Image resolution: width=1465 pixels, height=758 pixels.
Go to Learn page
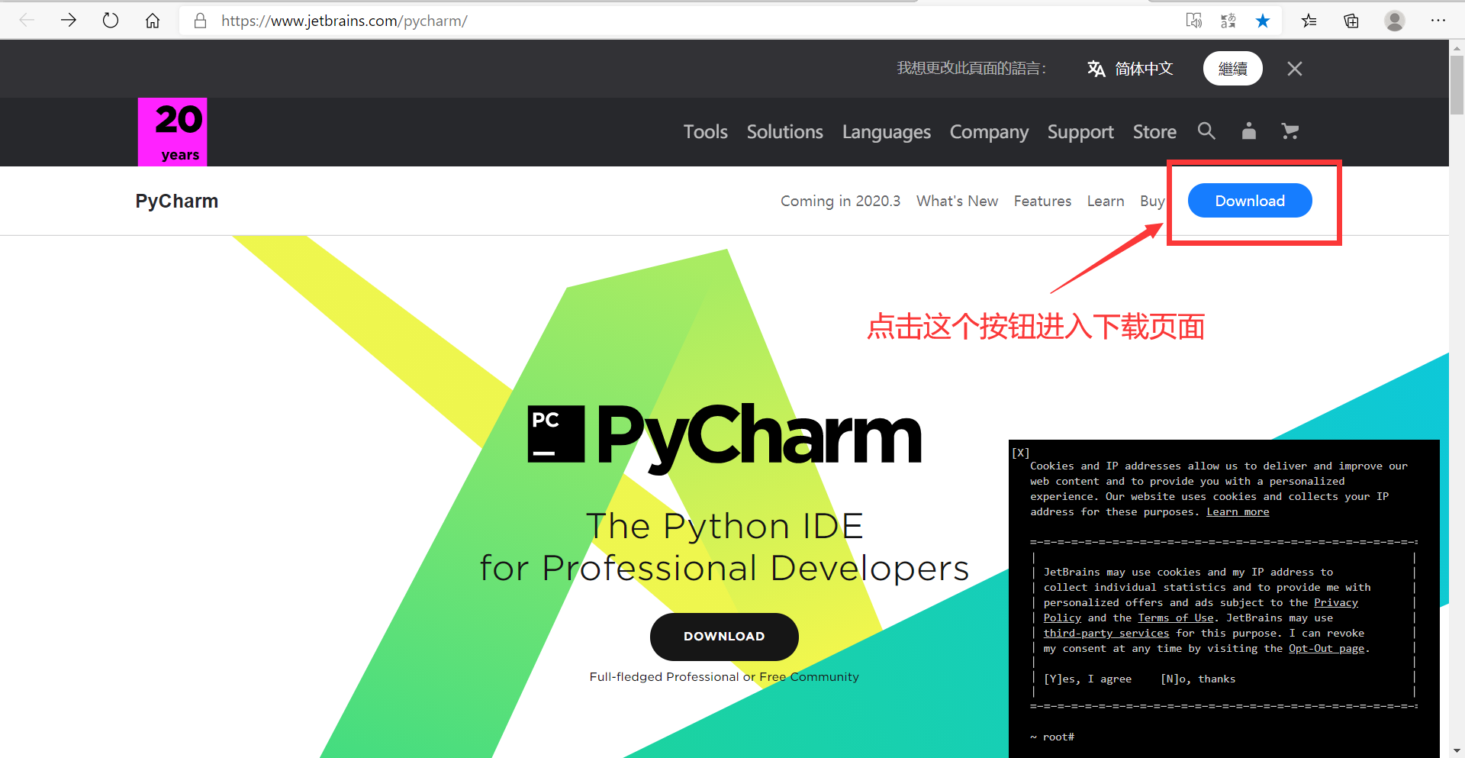pos(1106,201)
